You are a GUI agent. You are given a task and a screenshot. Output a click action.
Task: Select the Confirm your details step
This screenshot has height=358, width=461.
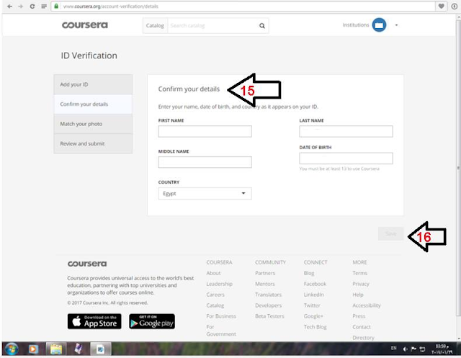93,104
